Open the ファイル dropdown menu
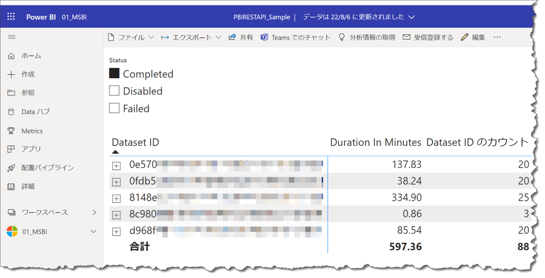The height and width of the screenshot is (278, 545). [x=131, y=37]
